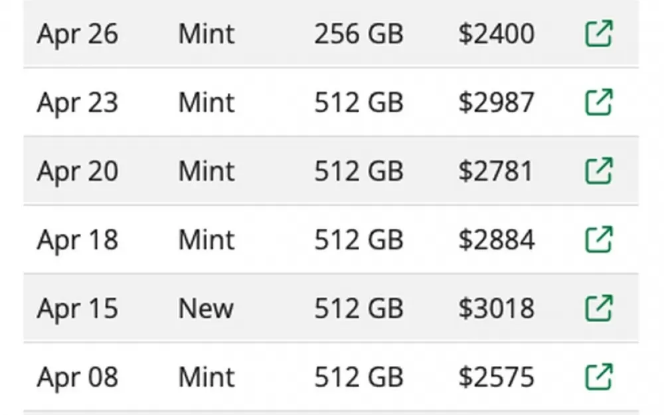The image size is (664, 415).
Task: Click the $2781 price value
Action: pos(495,171)
